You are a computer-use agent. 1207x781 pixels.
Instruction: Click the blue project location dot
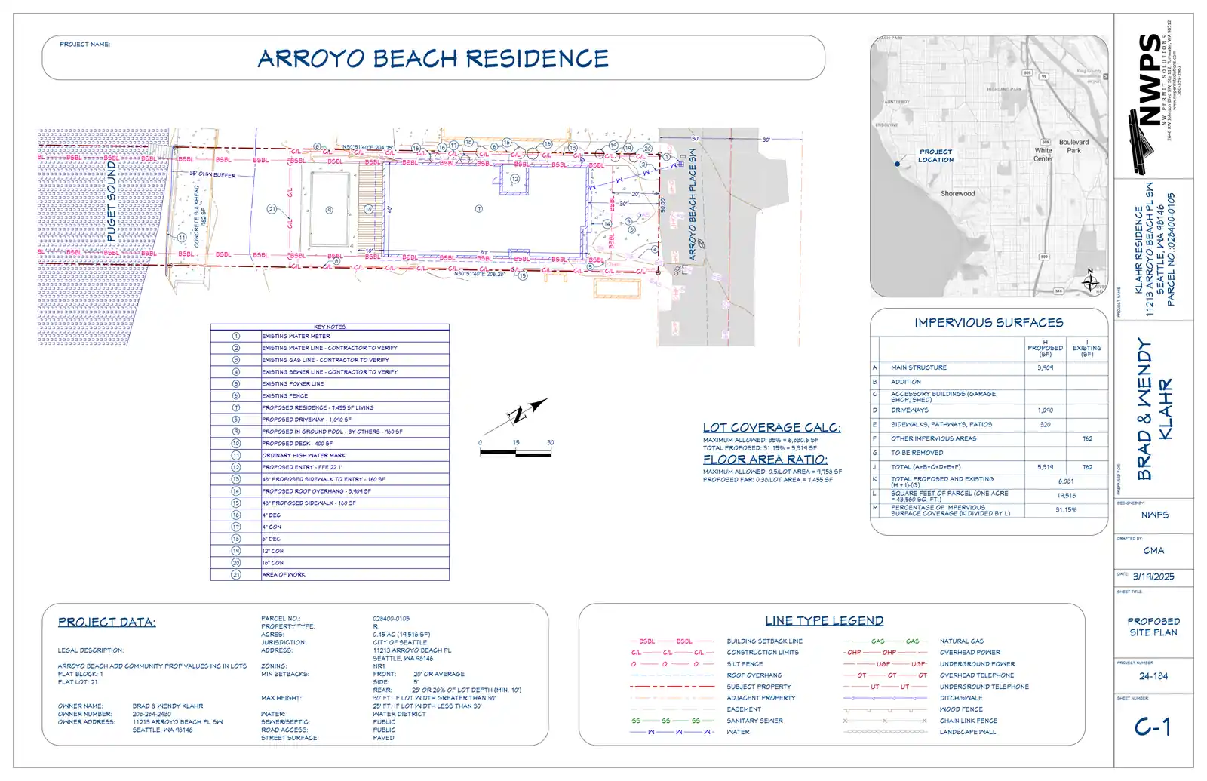(897, 164)
